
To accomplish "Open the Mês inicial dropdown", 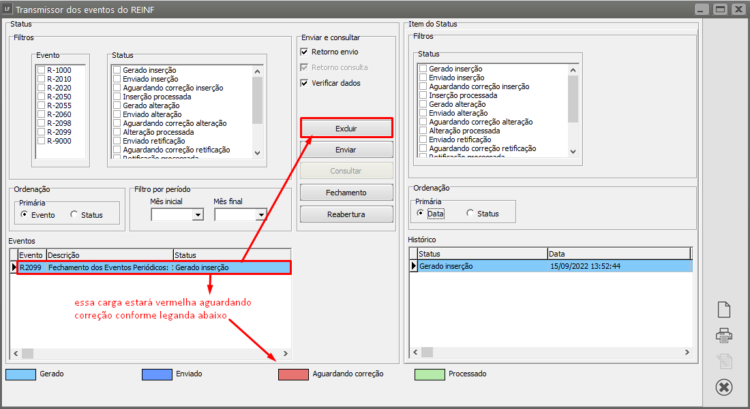I will [x=198, y=215].
